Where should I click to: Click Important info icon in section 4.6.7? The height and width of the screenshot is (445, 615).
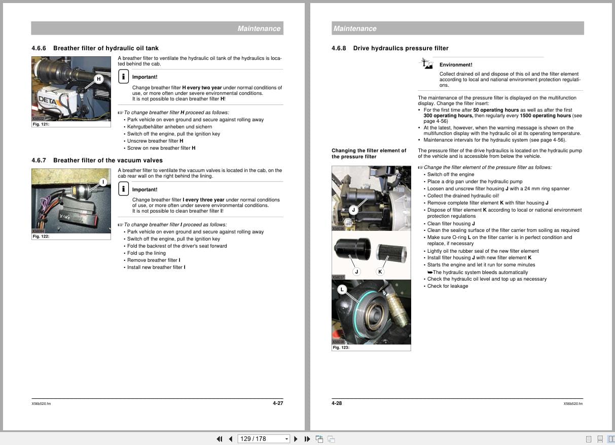(123, 189)
